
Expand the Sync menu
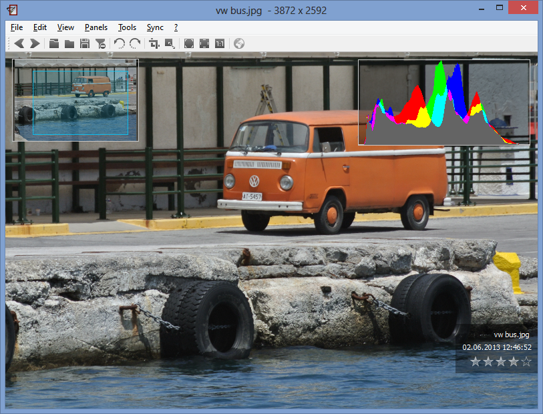[155, 27]
